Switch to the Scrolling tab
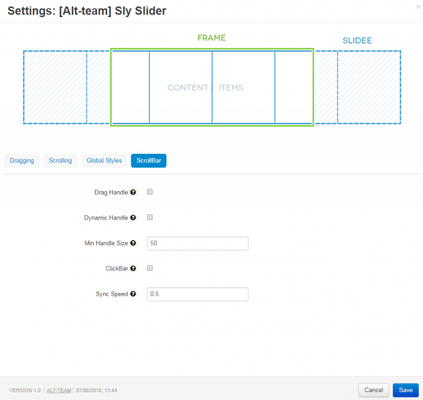This screenshot has width=423, height=400. 60,161
